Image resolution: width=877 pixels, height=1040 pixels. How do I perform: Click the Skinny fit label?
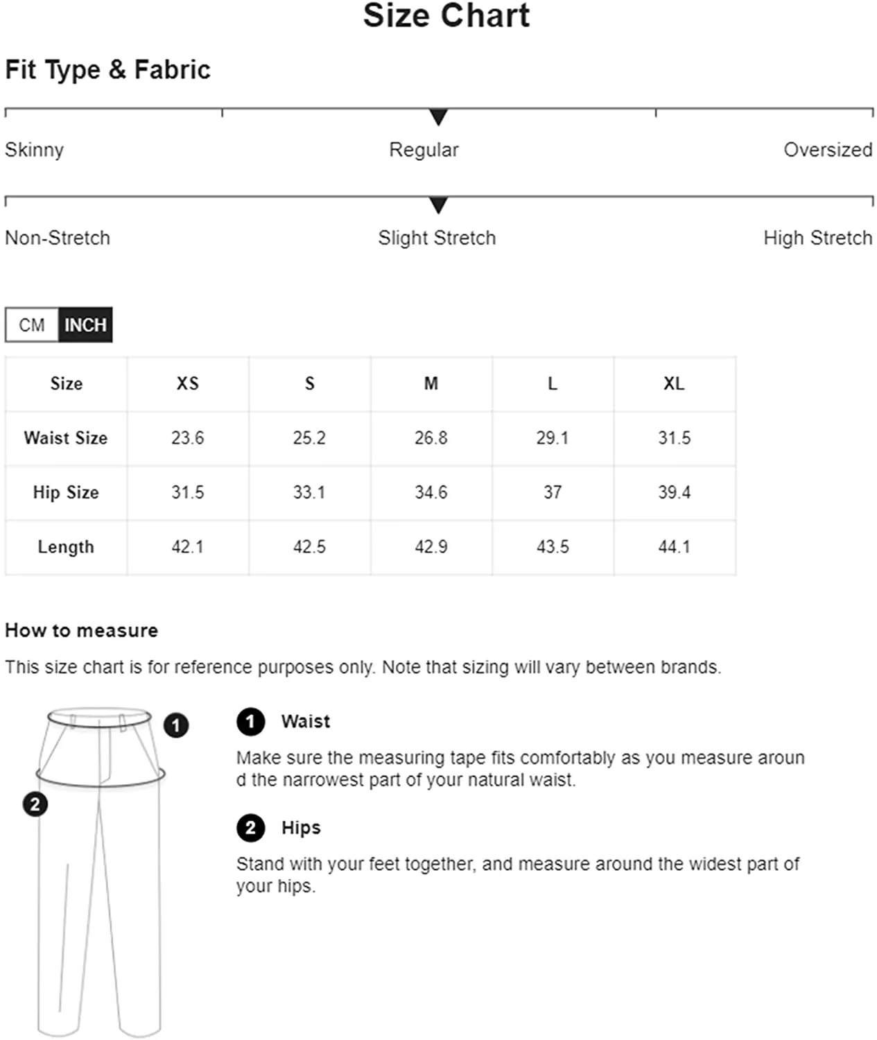(x=34, y=150)
